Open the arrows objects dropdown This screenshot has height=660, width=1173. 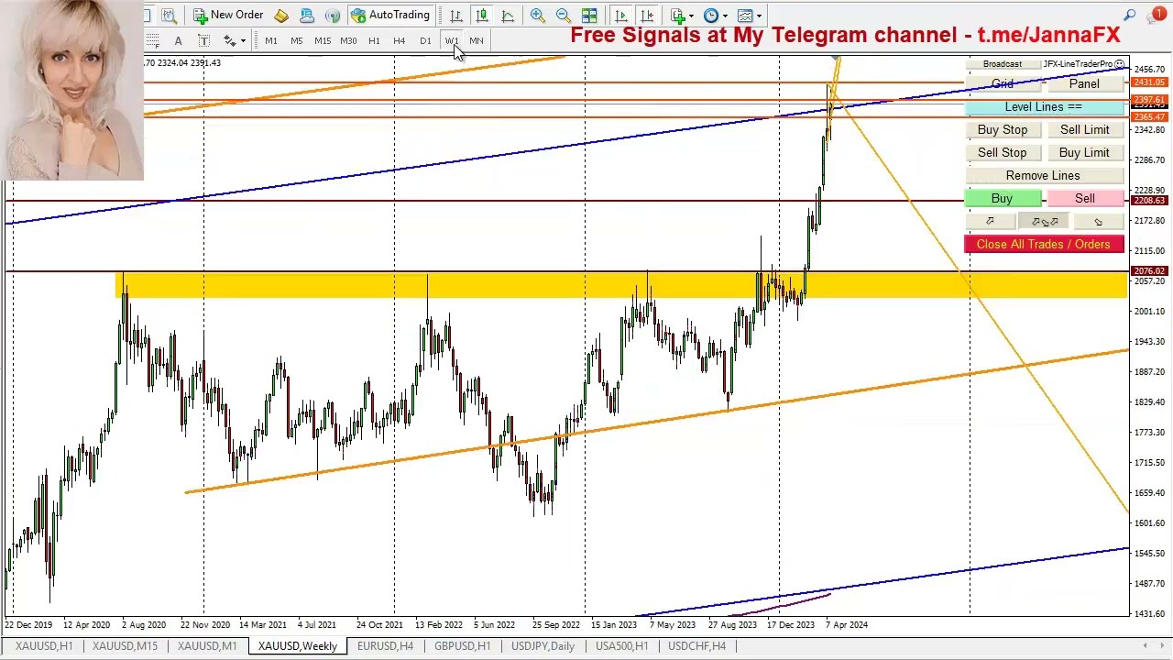tap(235, 40)
